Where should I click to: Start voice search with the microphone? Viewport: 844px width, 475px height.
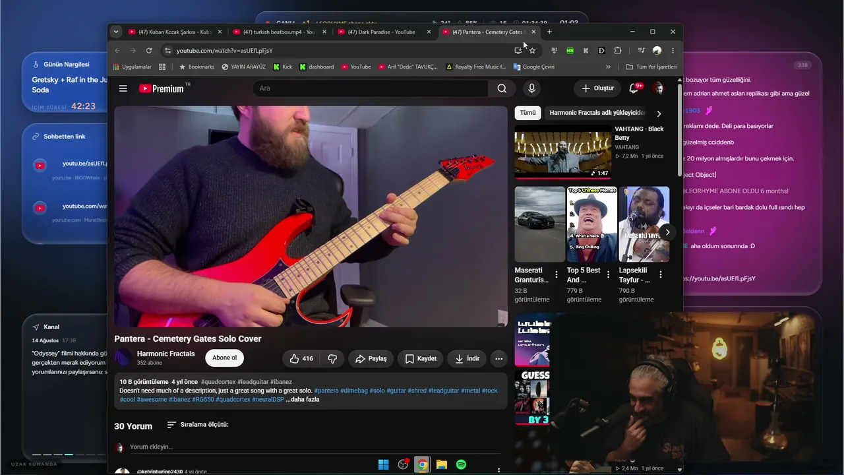point(531,88)
